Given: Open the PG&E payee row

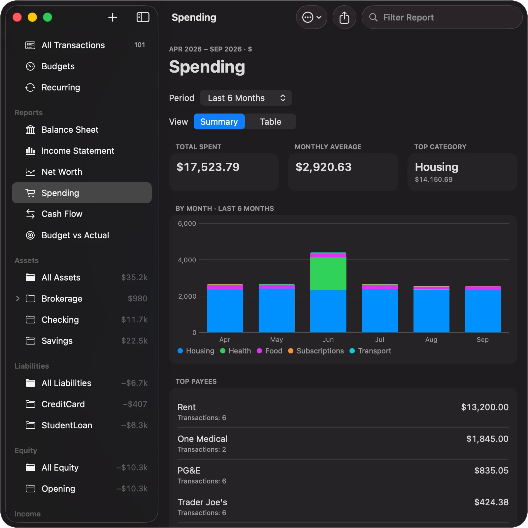Looking at the screenshot, I should tap(343, 475).
